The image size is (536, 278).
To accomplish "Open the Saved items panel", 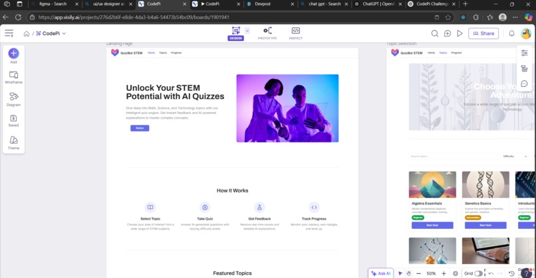I will click(x=13, y=120).
